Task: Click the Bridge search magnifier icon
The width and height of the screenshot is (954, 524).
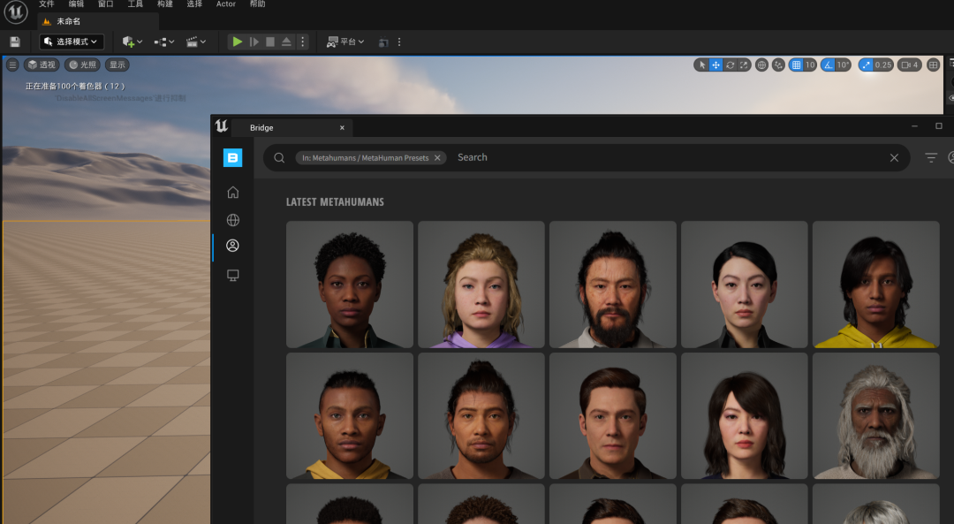Action: pos(279,157)
